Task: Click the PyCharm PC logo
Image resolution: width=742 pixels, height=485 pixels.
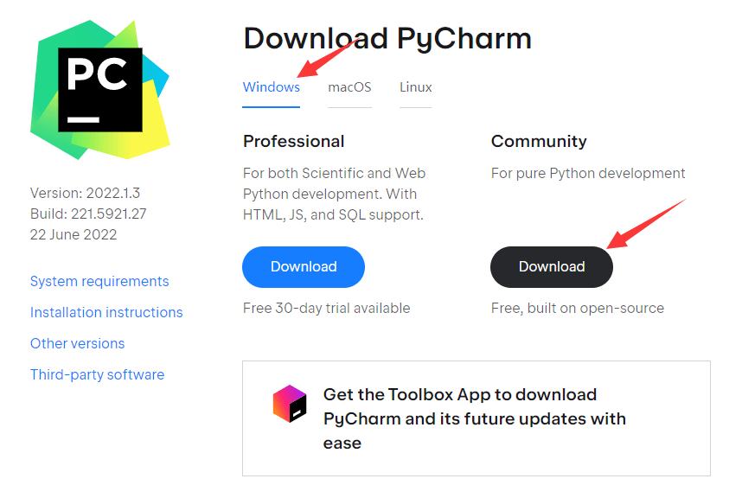Action: 99,89
